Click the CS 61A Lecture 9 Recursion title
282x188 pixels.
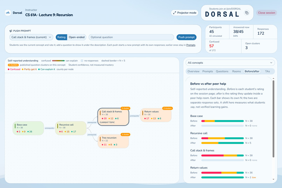(49, 15)
